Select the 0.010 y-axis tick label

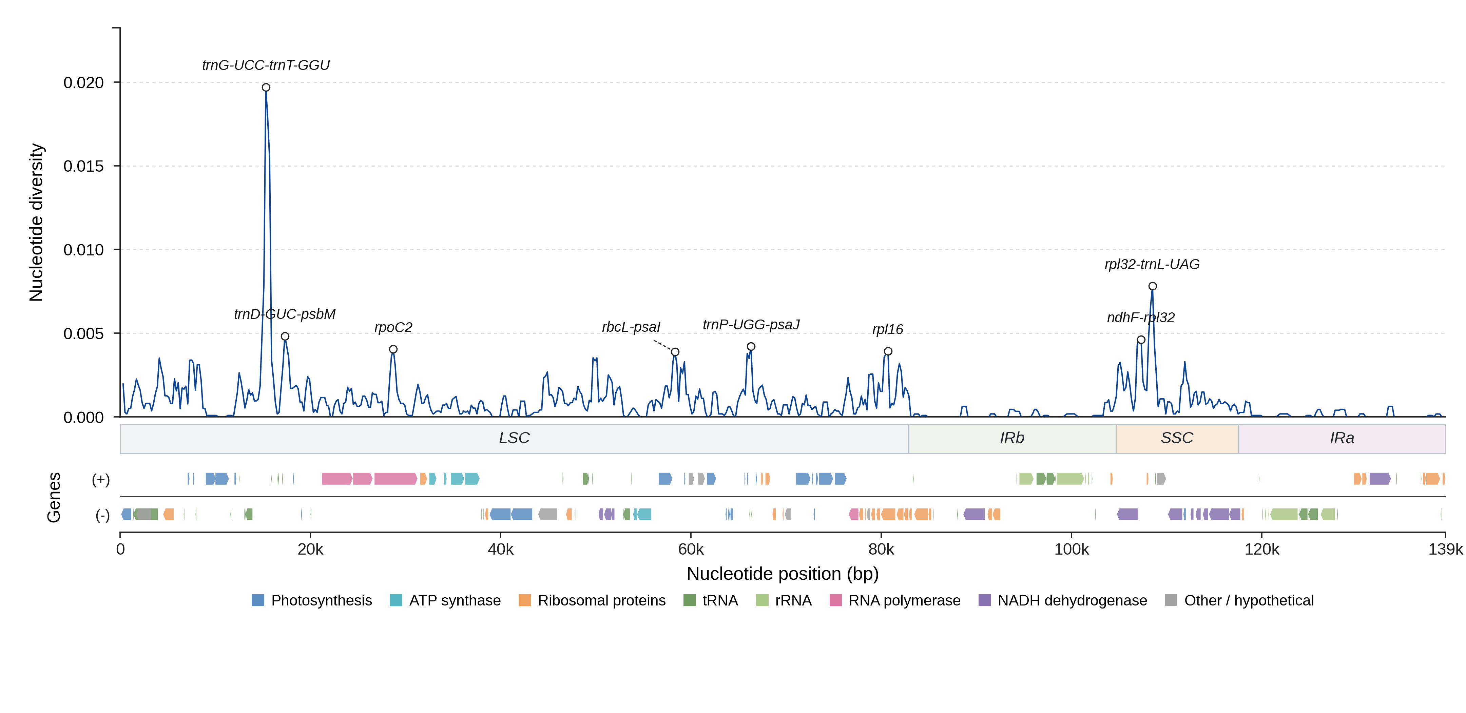[x=84, y=250]
